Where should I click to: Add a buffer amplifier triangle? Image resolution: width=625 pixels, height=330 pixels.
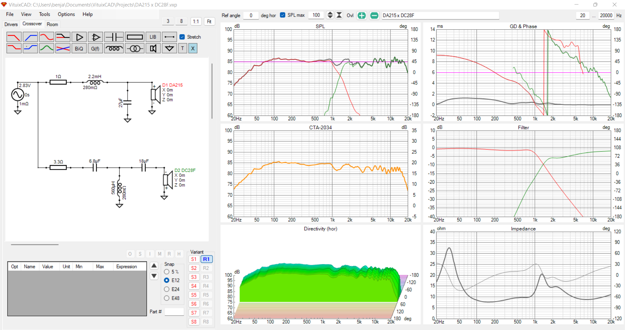click(x=79, y=37)
